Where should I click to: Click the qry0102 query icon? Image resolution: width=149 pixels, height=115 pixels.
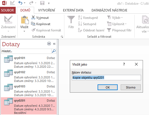(8, 73)
